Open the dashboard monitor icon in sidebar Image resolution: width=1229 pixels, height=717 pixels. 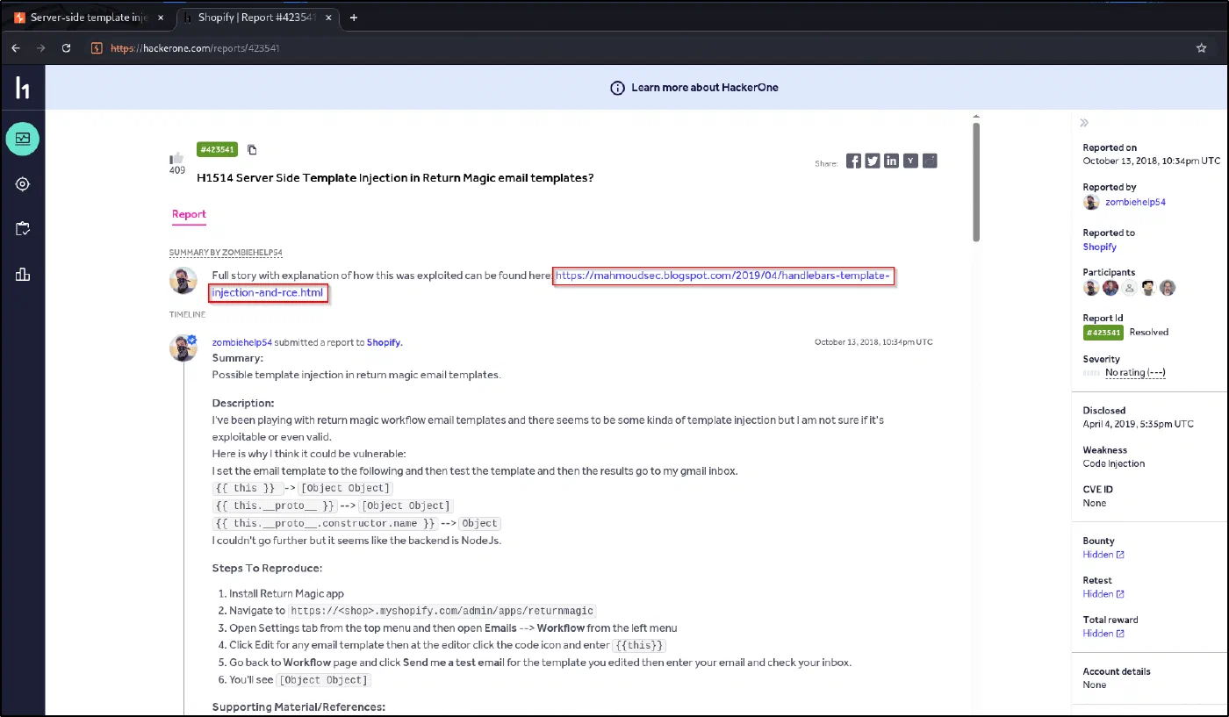pyautogui.click(x=23, y=139)
